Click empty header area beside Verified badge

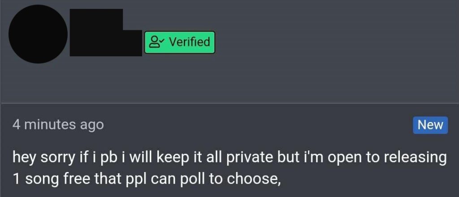tap(337, 42)
